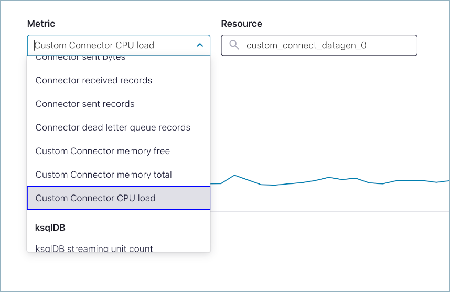Select highlighted Custom Connector CPU load option
Viewport: 450px width, 292px height.
click(x=95, y=198)
